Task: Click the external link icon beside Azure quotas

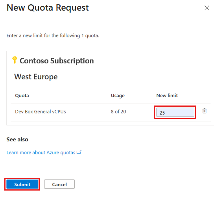Action: (79, 152)
